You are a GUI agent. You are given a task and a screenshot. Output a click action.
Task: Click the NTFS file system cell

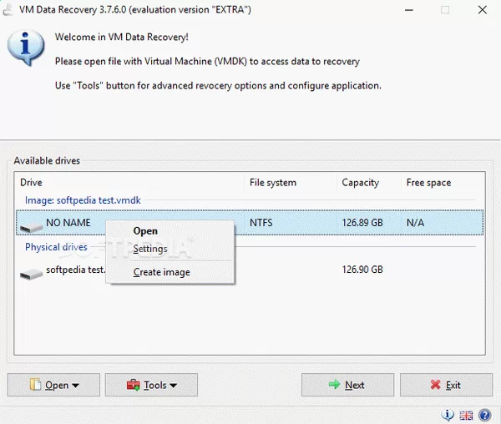(x=261, y=223)
